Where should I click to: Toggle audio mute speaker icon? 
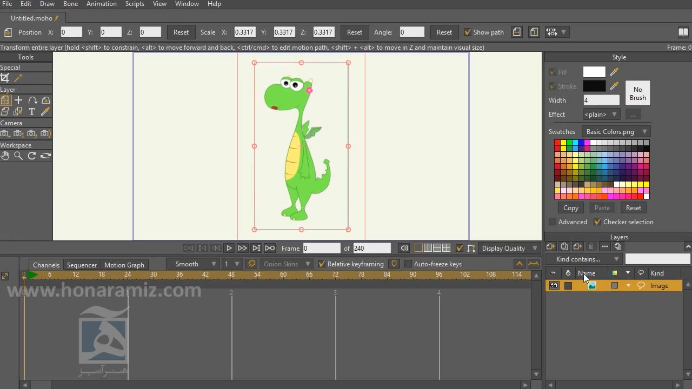pyautogui.click(x=404, y=248)
